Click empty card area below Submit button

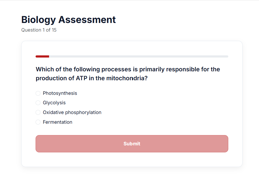click(132, 159)
